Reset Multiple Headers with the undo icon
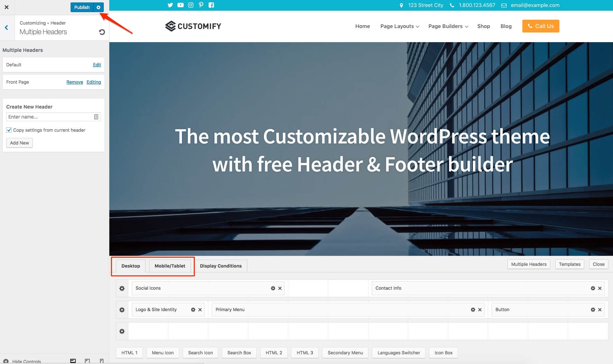Screen dimensions: 613x364 tap(102, 32)
